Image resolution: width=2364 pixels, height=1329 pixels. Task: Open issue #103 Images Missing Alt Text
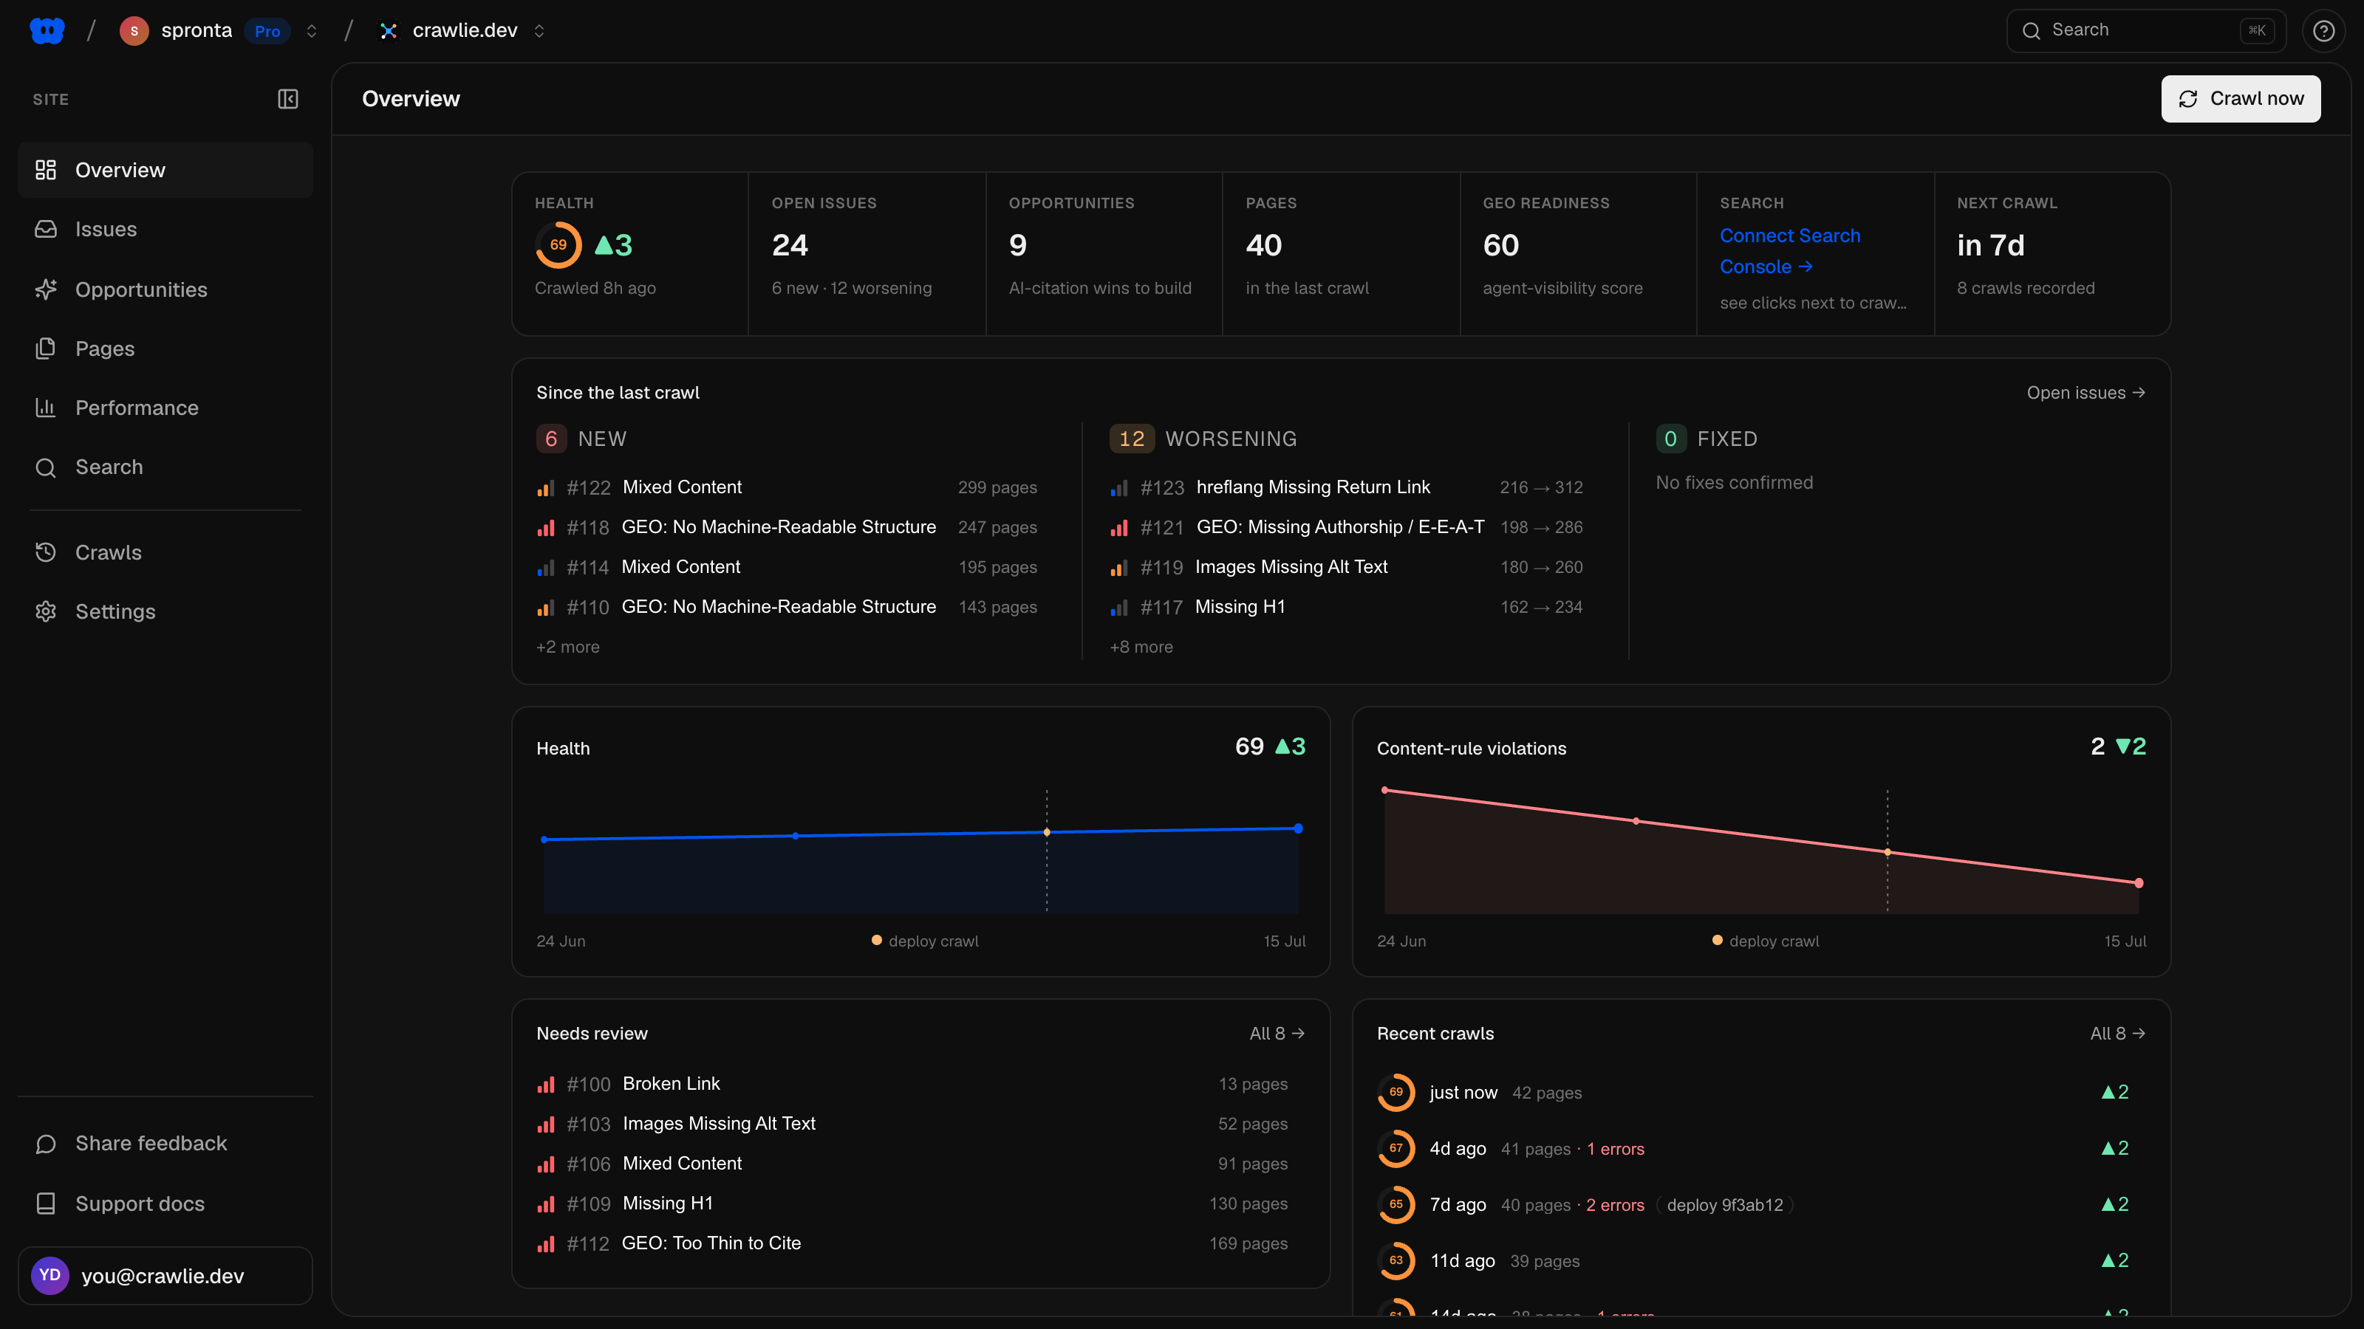(x=912, y=1124)
